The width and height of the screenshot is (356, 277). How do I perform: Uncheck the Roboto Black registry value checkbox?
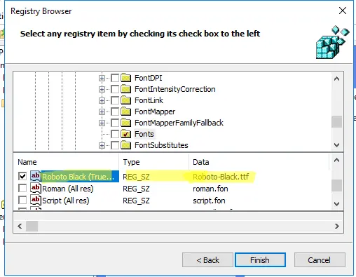(x=22, y=176)
